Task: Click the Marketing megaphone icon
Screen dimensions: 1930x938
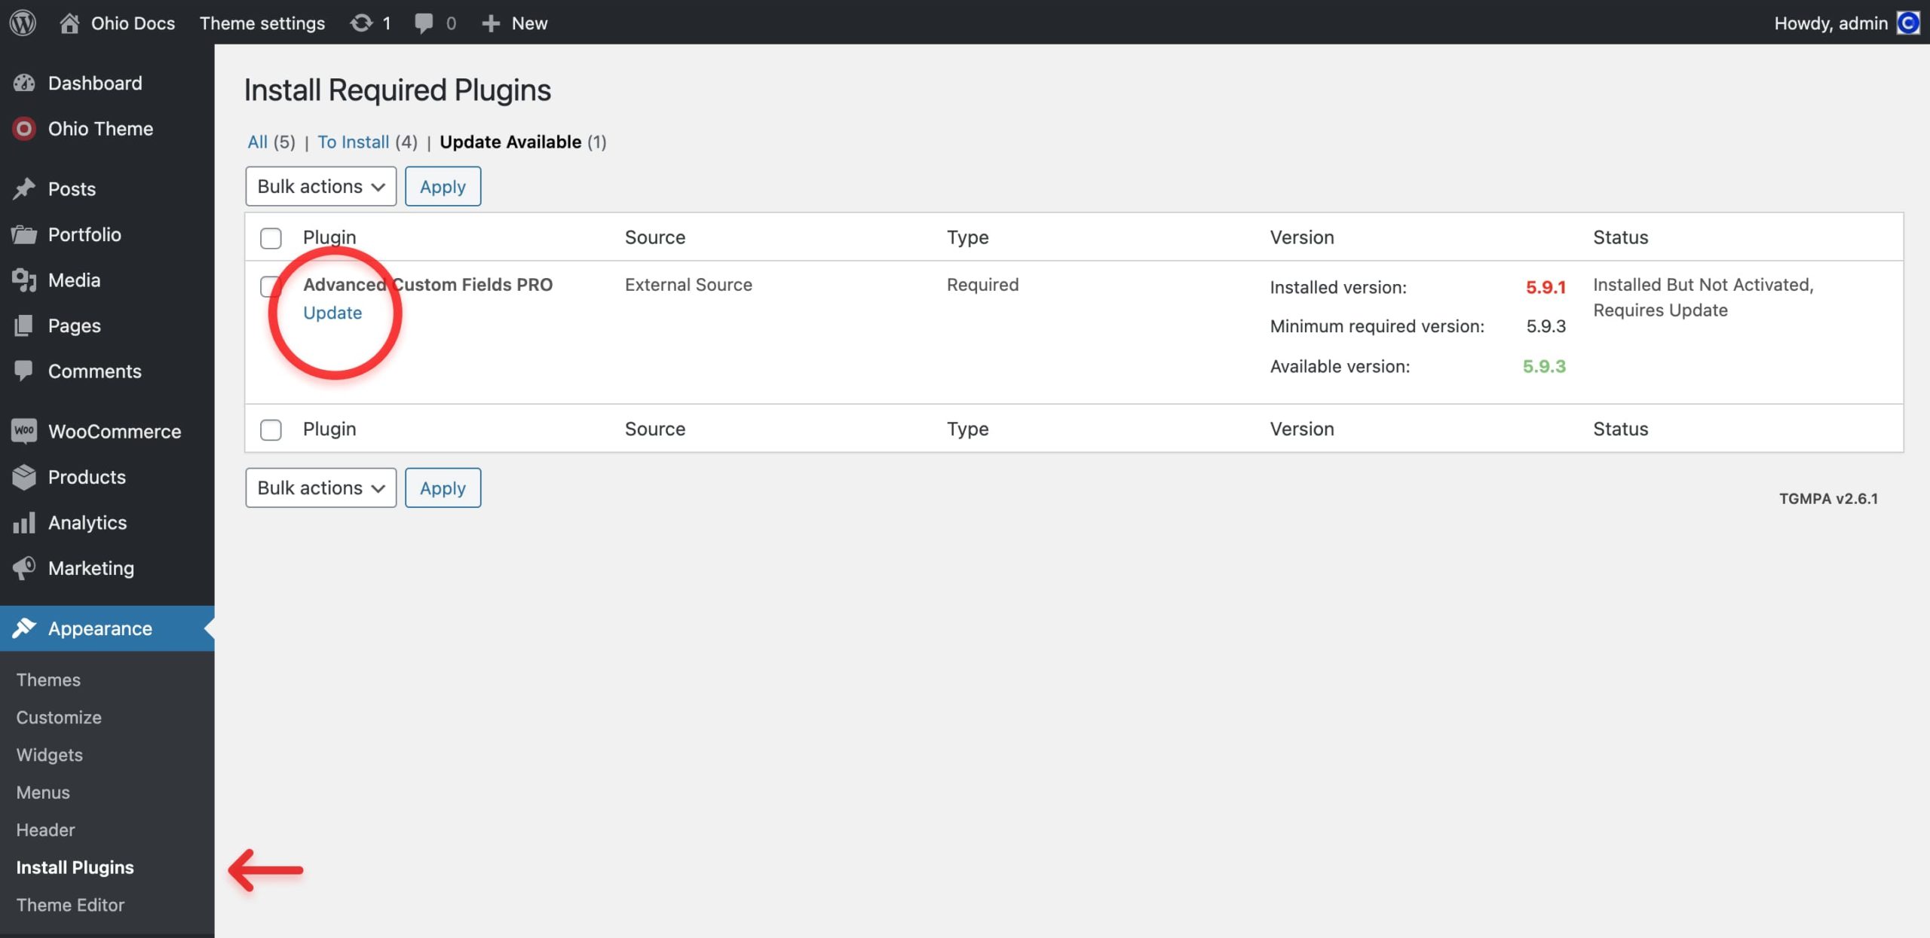Action: (x=24, y=568)
